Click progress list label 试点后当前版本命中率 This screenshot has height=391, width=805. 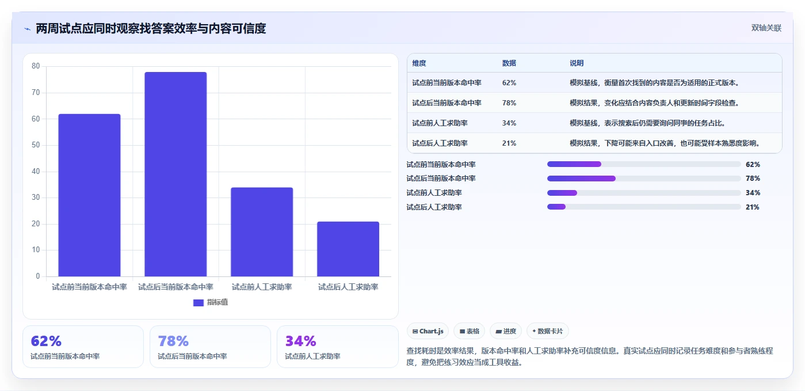[x=441, y=179]
